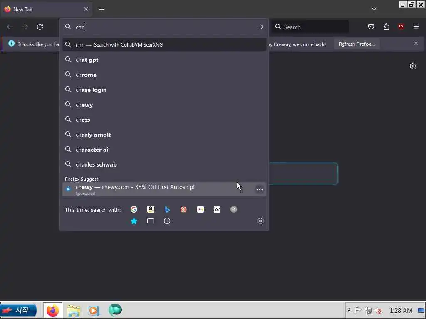The width and height of the screenshot is (426, 319).
Task: Open new tab with plus button
Action: pos(102,10)
